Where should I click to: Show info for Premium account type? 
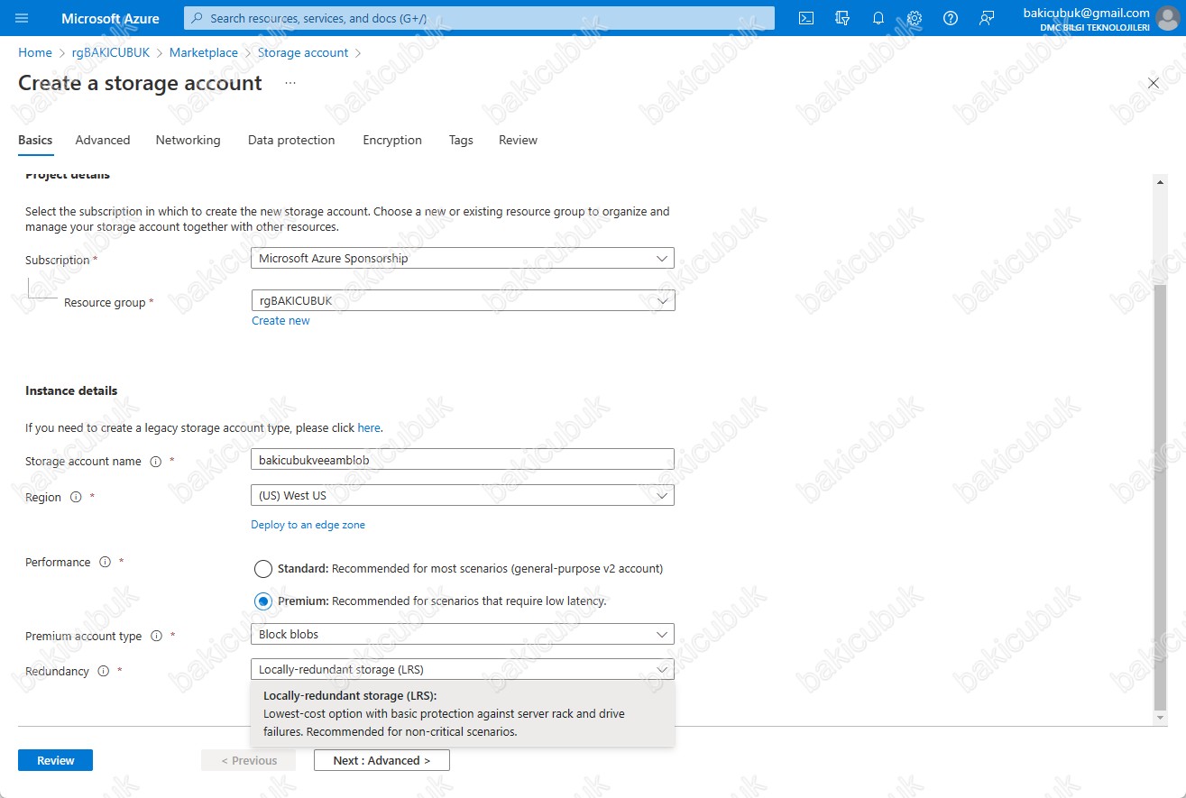point(156,637)
